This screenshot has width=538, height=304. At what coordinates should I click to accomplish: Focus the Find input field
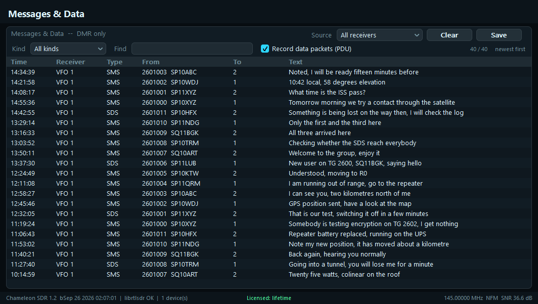coord(192,49)
